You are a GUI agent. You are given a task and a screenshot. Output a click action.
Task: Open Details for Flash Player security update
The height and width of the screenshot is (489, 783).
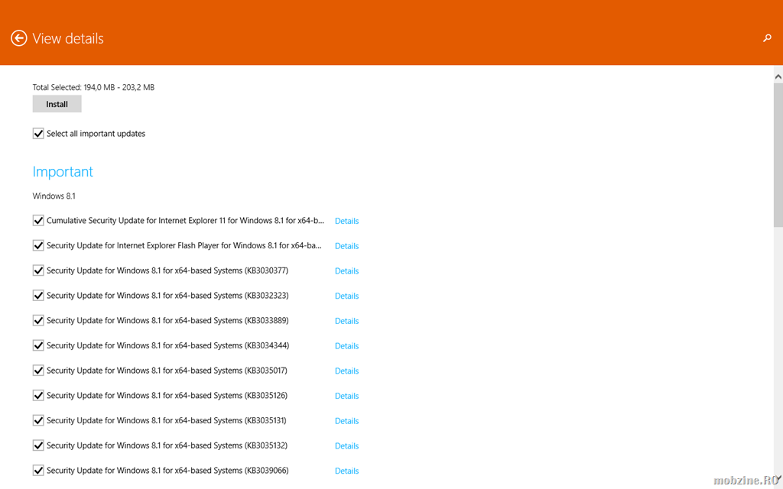(346, 246)
